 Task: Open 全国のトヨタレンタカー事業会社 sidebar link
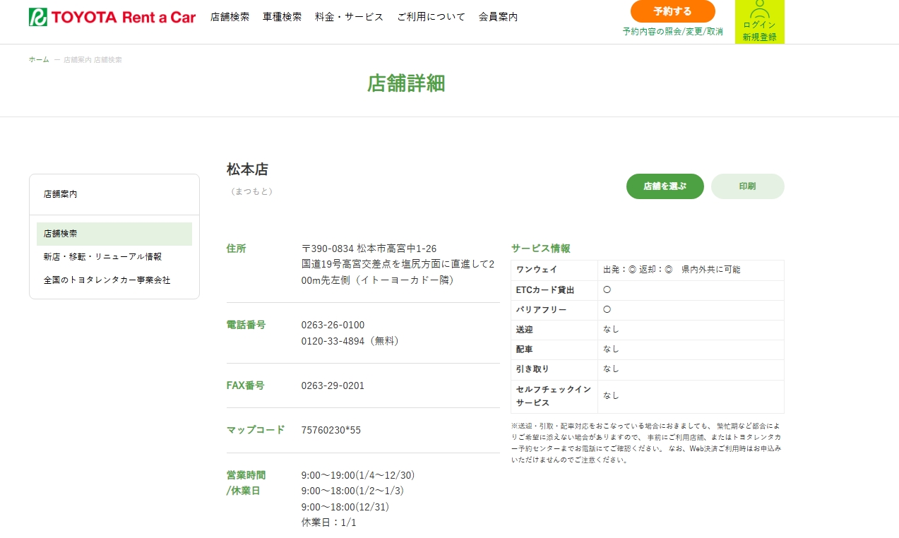tap(107, 280)
